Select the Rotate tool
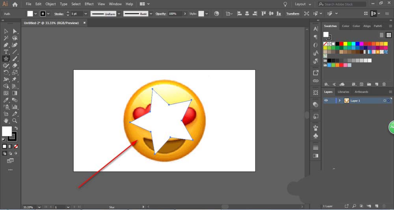Viewport: 394px width, 210px height. (6, 72)
